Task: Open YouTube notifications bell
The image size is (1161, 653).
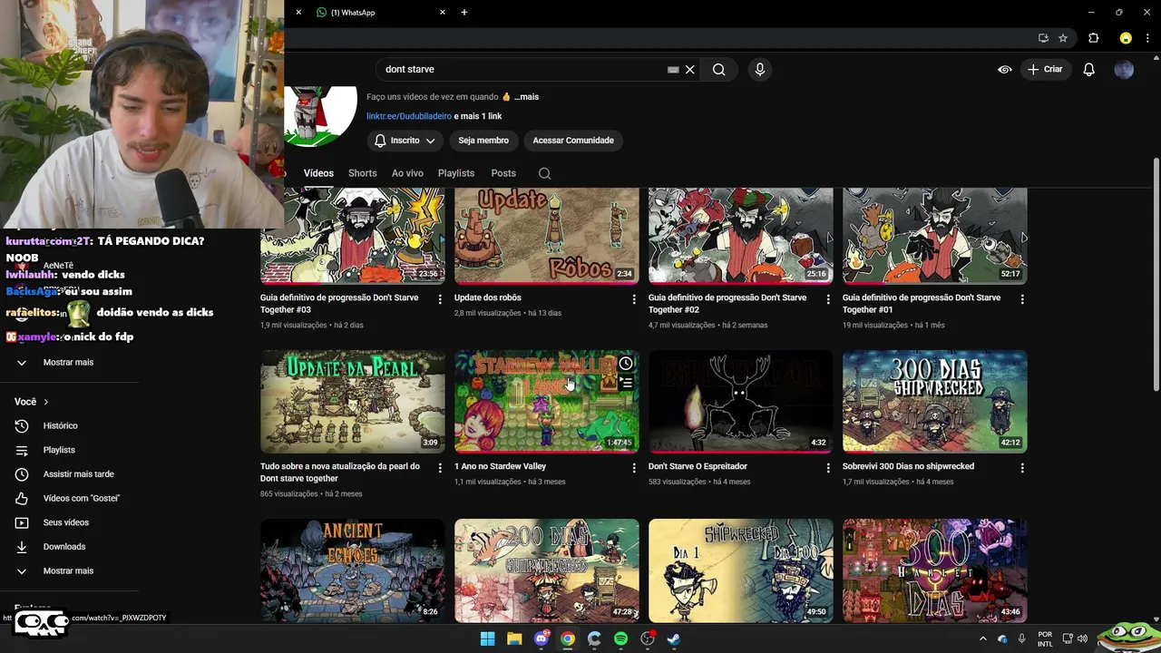Action: (1088, 69)
